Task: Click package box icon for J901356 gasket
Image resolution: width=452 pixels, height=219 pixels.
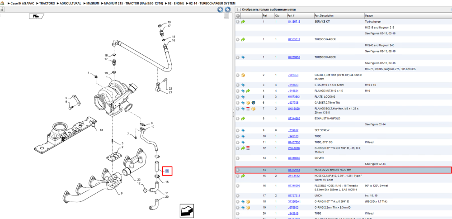Action: coord(243,75)
